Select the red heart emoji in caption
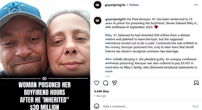 tap(156, 27)
